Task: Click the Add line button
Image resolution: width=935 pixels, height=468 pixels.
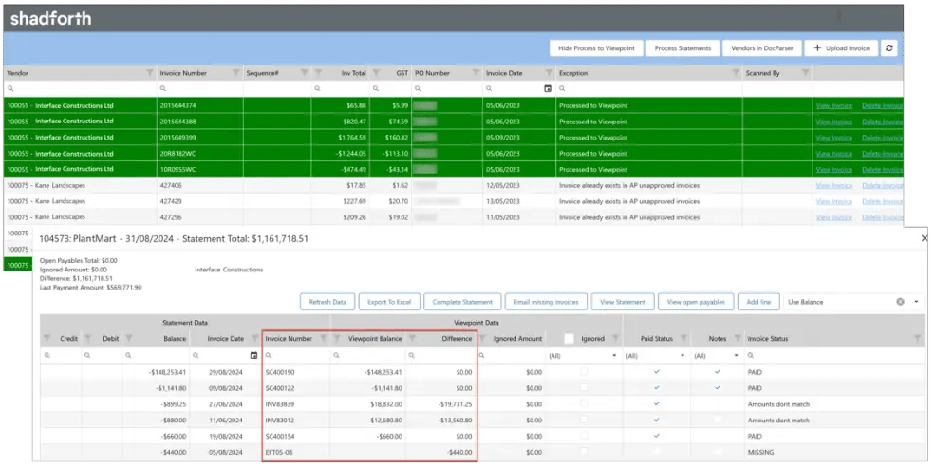Action: (758, 302)
